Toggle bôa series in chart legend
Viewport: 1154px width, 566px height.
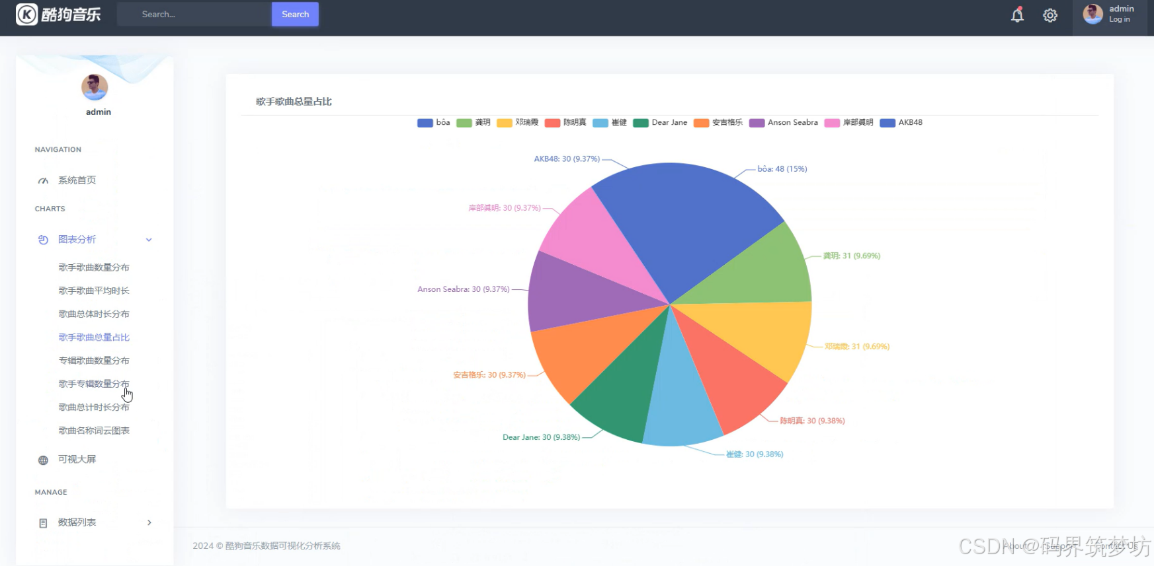(x=434, y=122)
